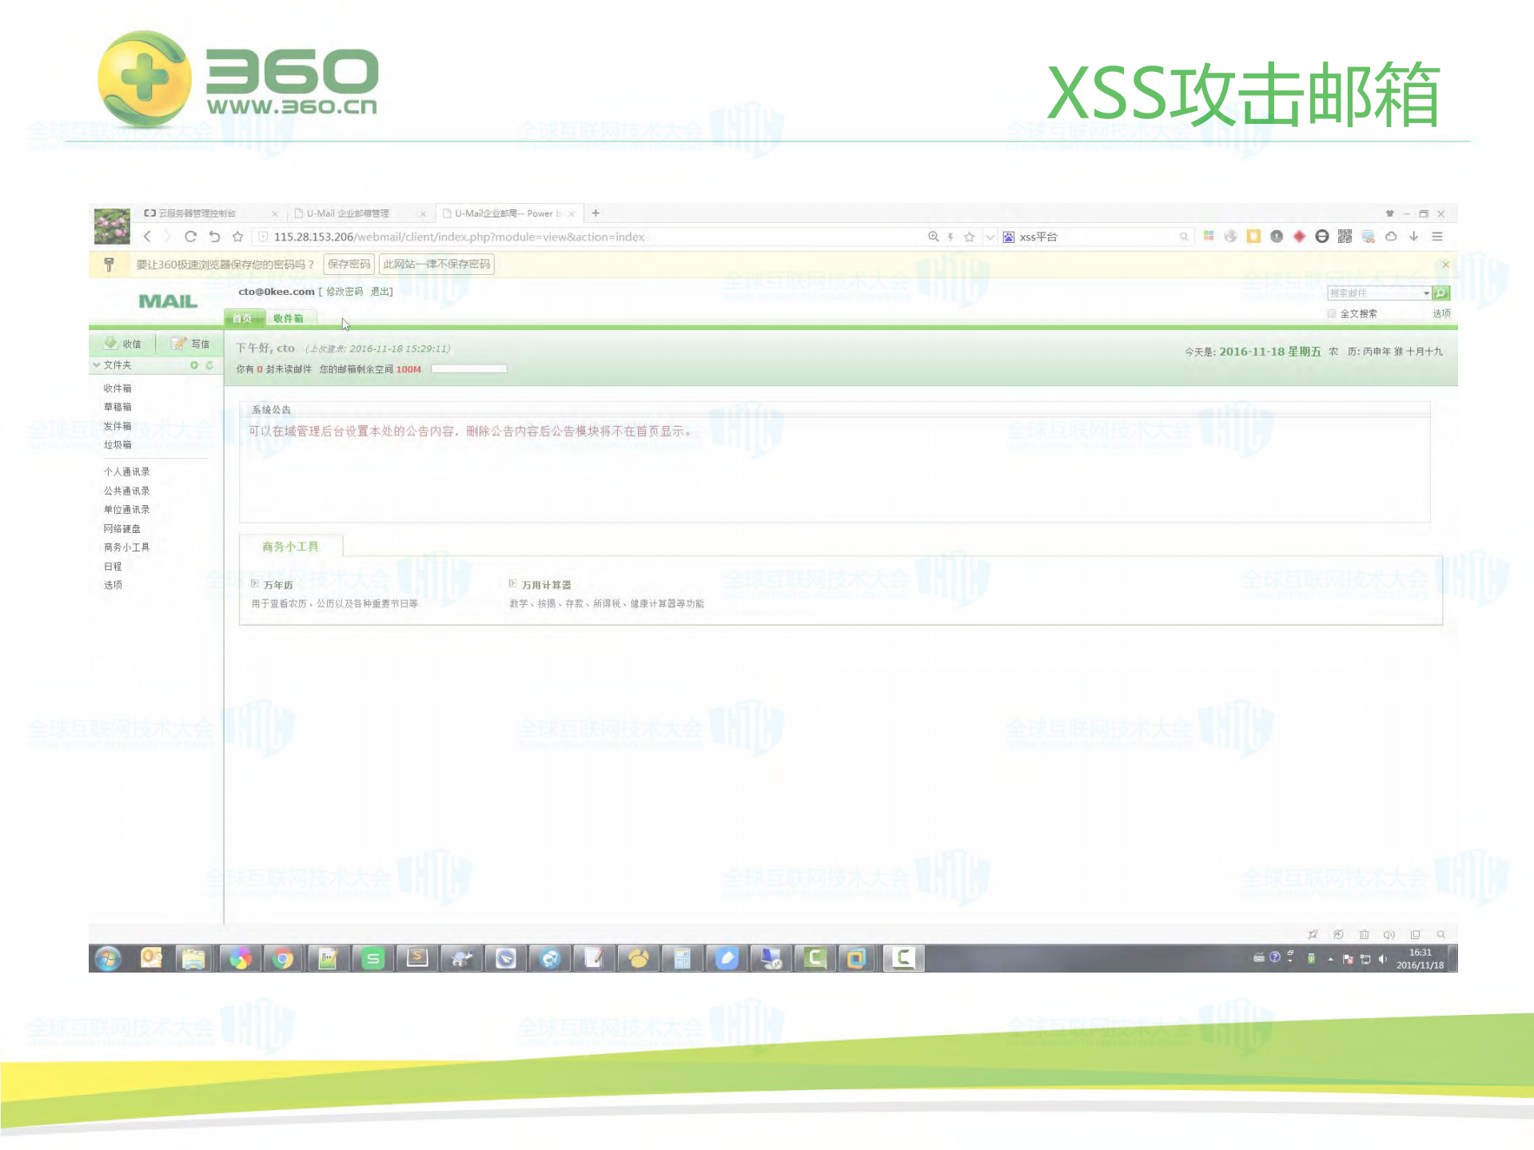Click the 写信 compose-mail icon
Viewport: 1534px width, 1150px height.
click(177, 344)
